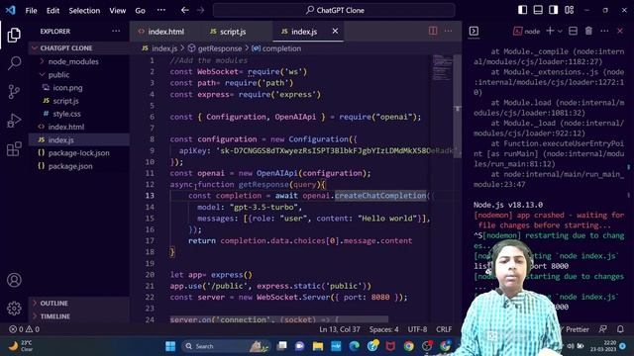Viewport: 634px width, 356px height.
Task: Click the editor vertical scrollbar
Action: tap(458, 108)
